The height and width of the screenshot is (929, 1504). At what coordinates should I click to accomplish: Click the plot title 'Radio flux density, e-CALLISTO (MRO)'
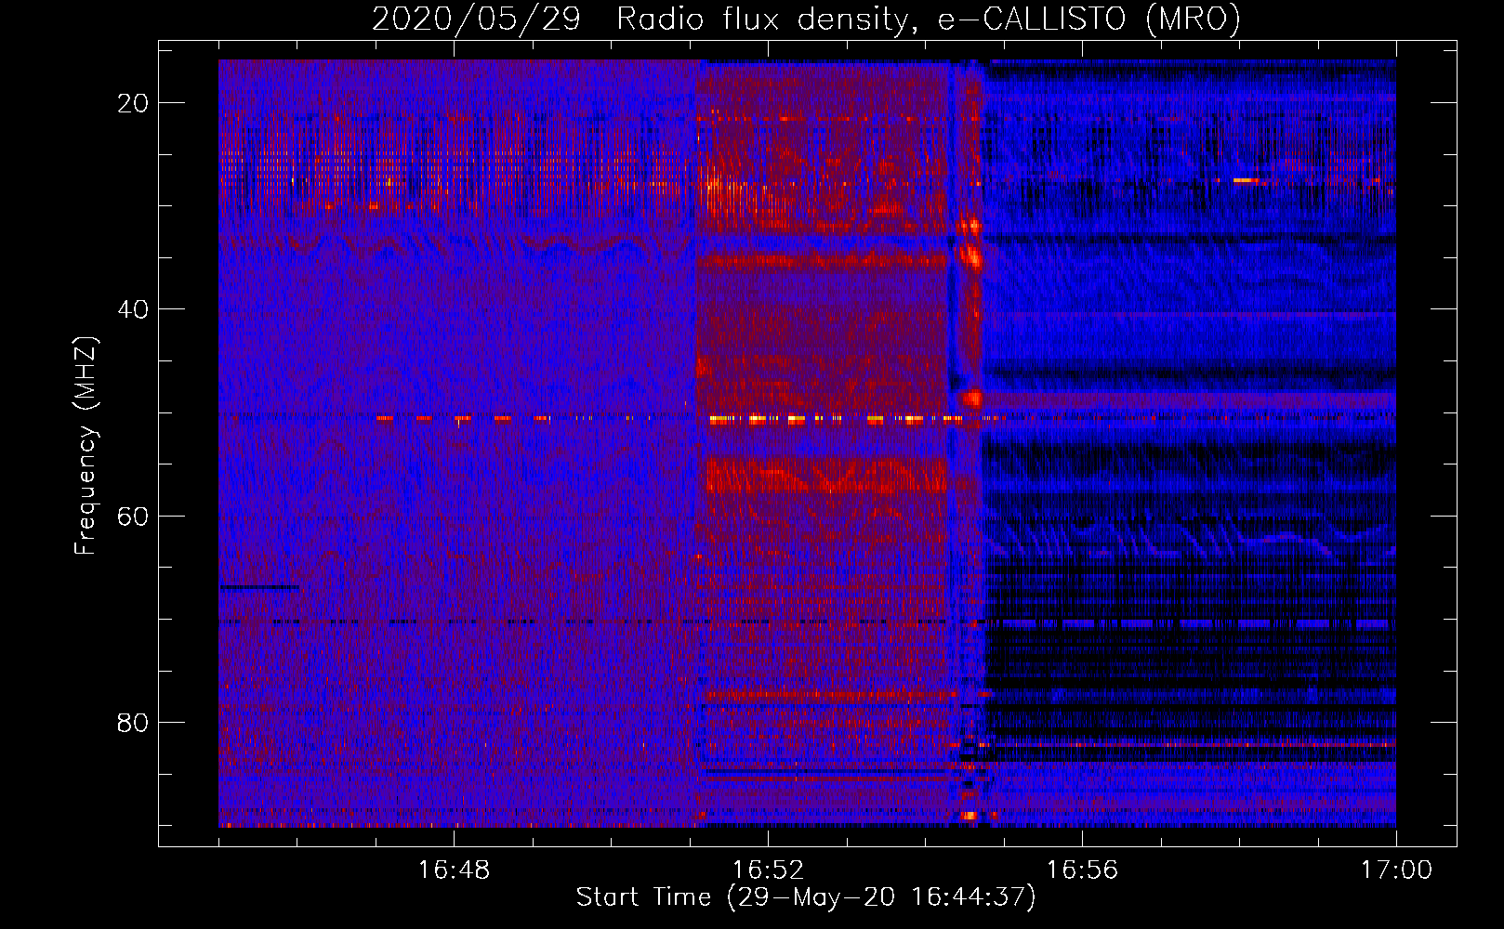click(929, 19)
